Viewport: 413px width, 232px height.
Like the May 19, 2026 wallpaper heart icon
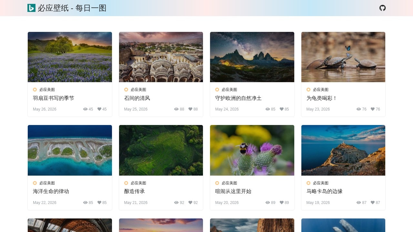tap(373, 203)
